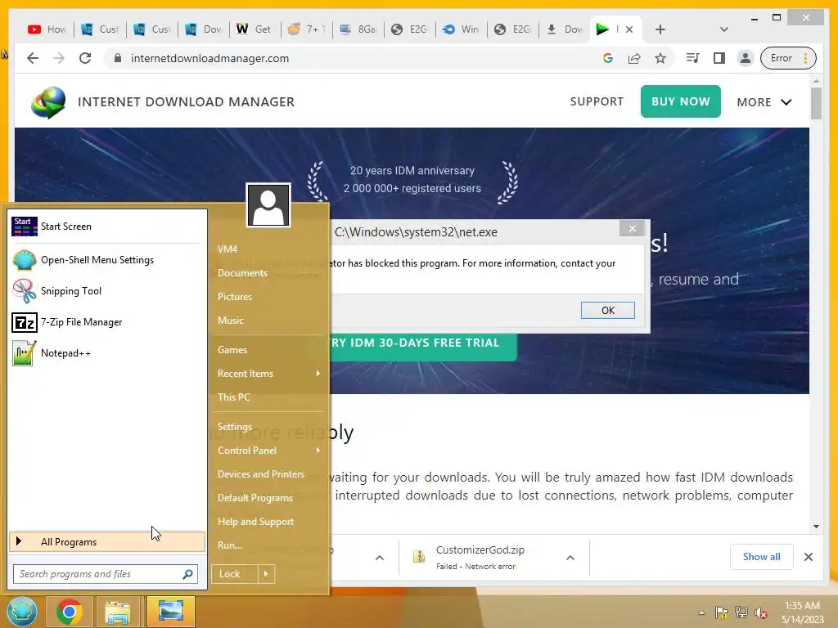Expand Recent Items submenu arrow
The image size is (838, 628).
tap(318, 373)
